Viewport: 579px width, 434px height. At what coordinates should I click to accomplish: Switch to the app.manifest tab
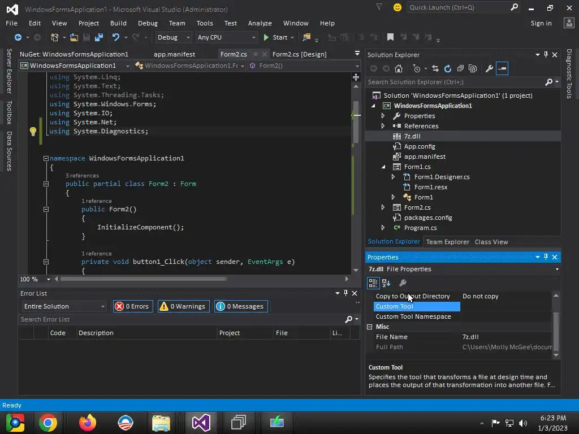coord(174,54)
